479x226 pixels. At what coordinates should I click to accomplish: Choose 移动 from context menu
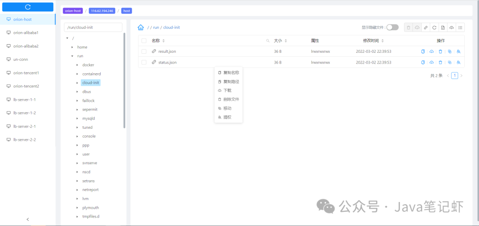pos(228,108)
